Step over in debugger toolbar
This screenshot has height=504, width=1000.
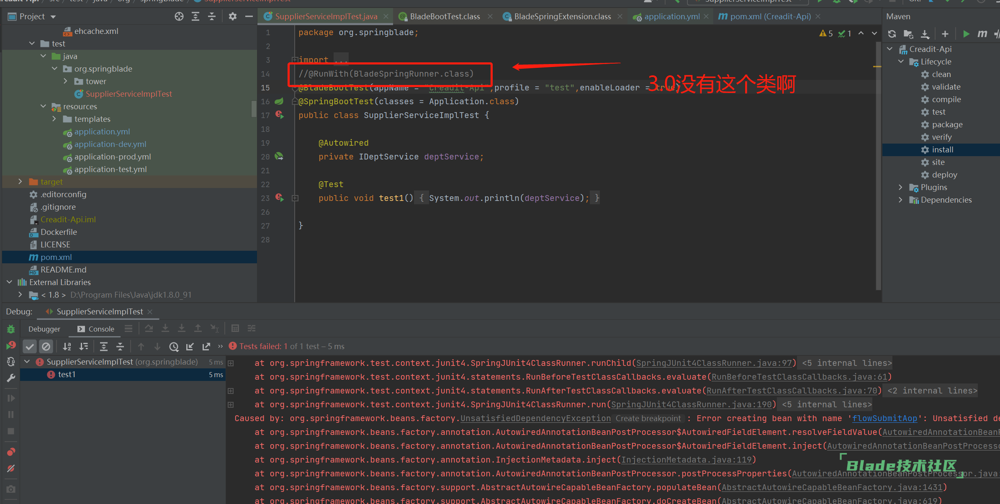149,328
